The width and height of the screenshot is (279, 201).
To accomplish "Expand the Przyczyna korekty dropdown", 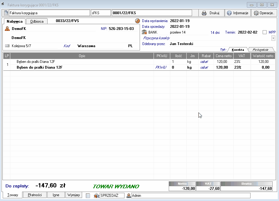I will (273, 38).
